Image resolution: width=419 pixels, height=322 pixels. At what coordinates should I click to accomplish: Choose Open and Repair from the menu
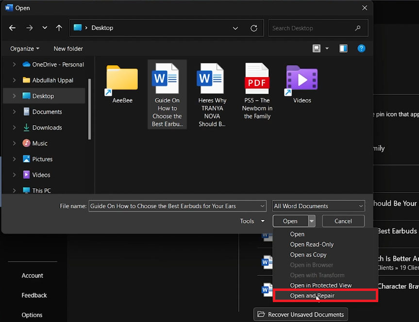[x=312, y=295]
